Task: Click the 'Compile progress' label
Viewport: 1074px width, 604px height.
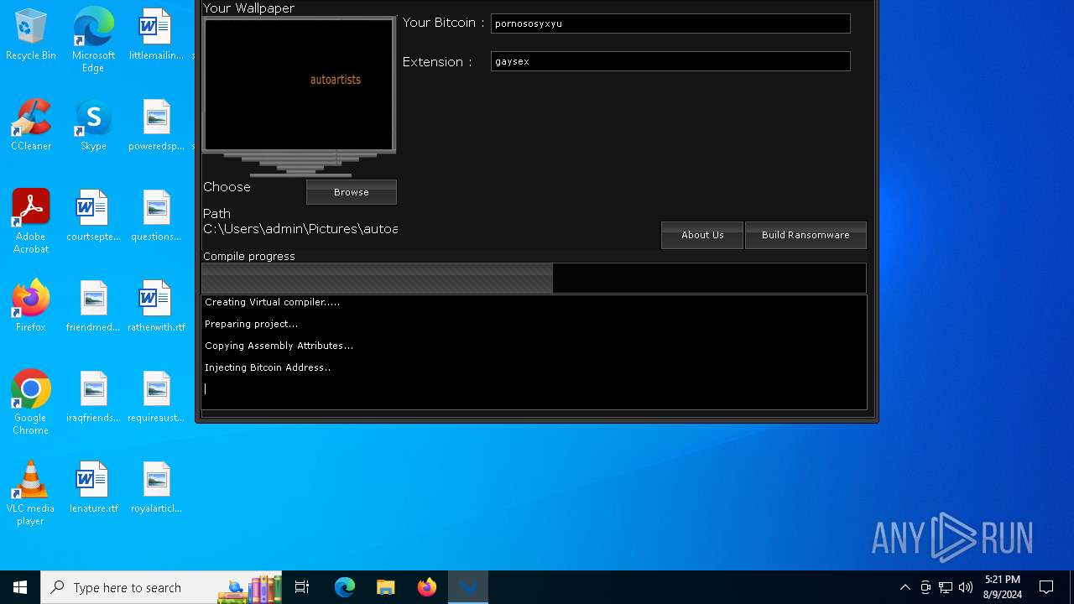Action: click(249, 256)
